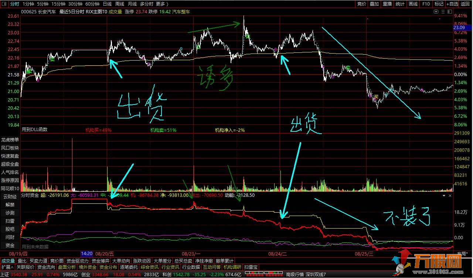Switch to the 30分钟 chart period
This screenshot has height=278, width=473.
75,4
